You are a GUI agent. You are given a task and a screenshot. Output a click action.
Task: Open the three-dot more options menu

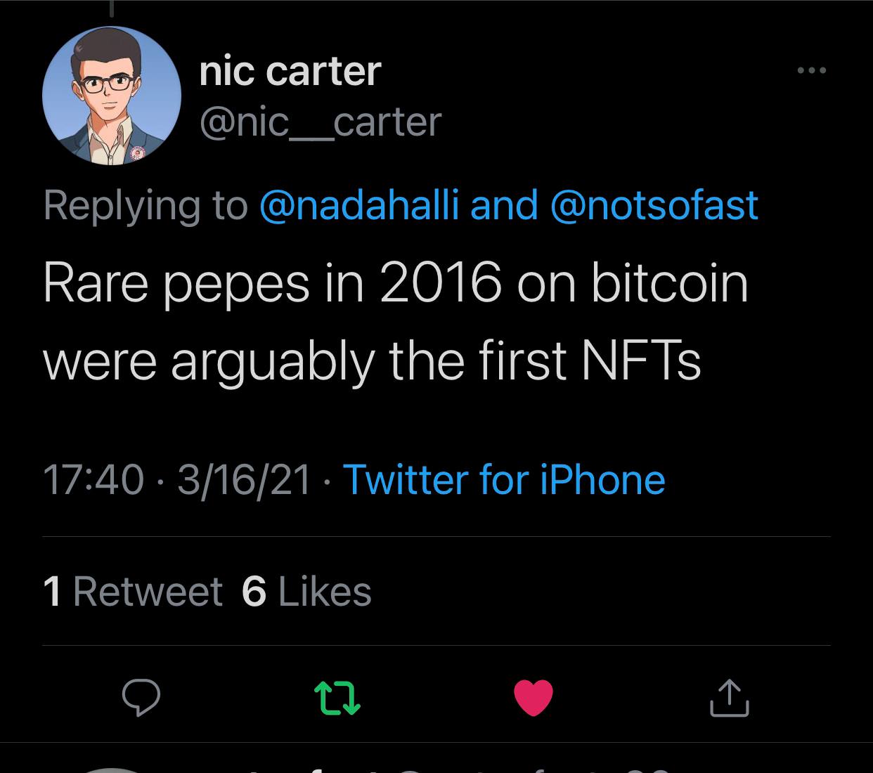pyautogui.click(x=812, y=70)
